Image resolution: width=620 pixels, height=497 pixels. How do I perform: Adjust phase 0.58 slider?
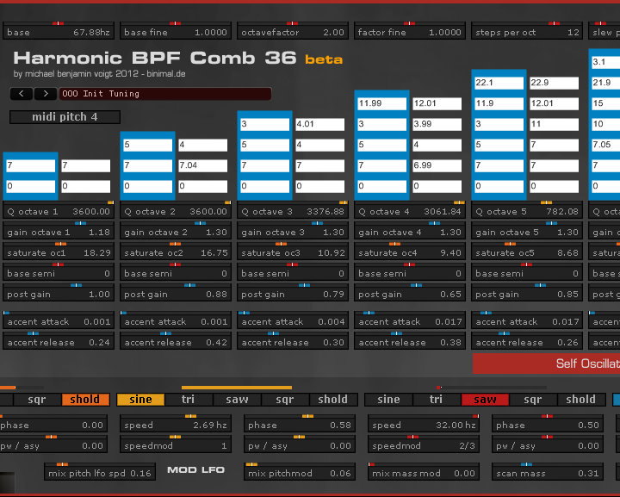[x=300, y=424]
